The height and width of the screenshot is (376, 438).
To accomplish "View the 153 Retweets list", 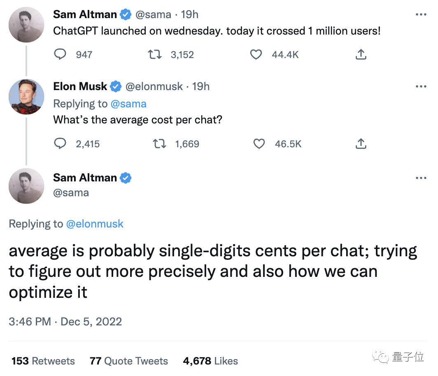I will coord(43,361).
